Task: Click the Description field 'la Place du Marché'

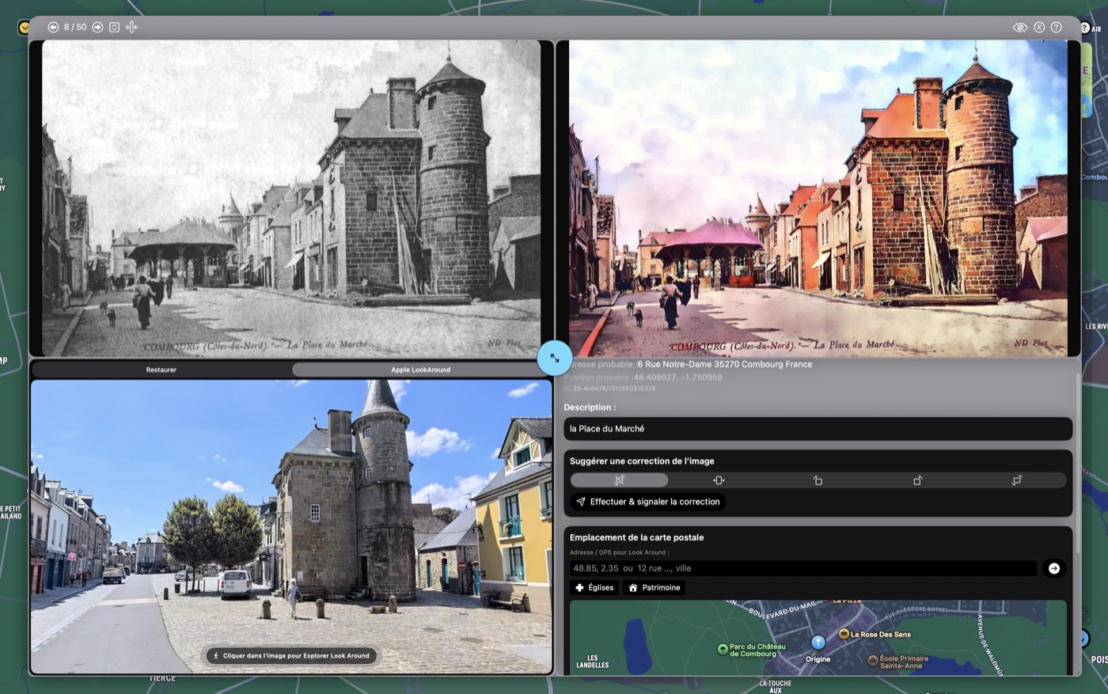Action: click(x=818, y=429)
